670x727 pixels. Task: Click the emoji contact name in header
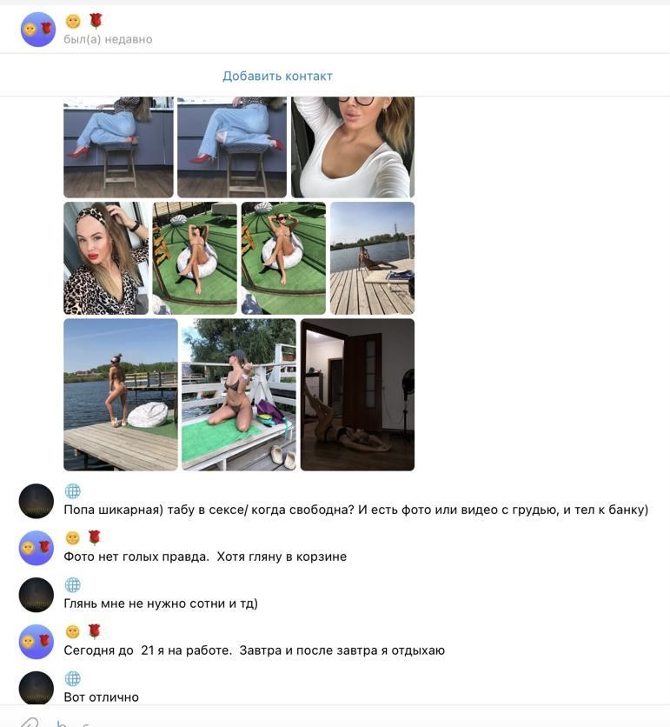coord(84,21)
